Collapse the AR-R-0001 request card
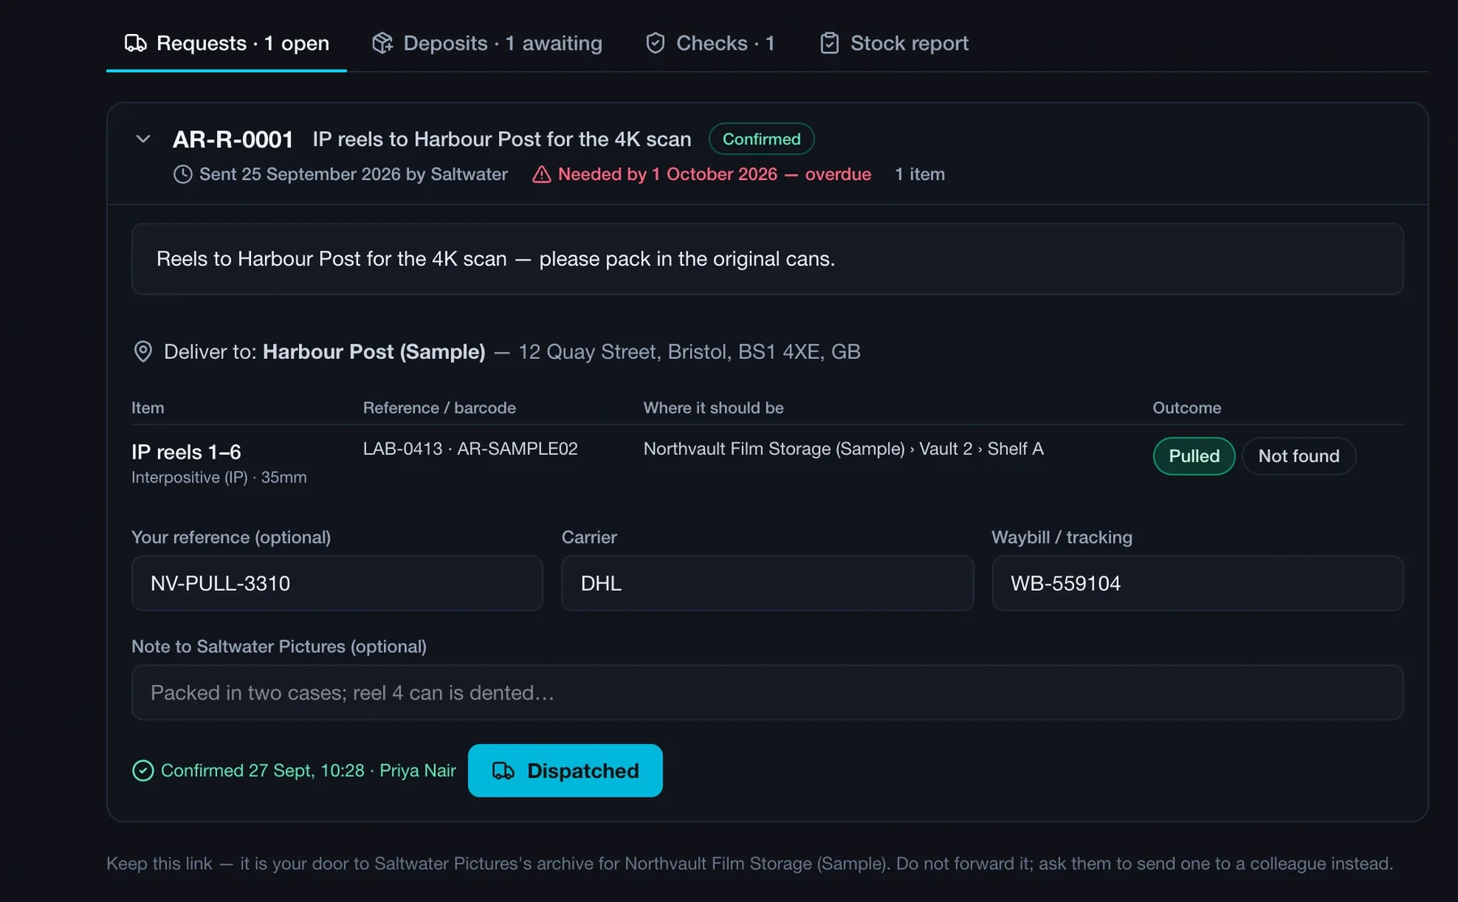1458x902 pixels. tap(143, 139)
